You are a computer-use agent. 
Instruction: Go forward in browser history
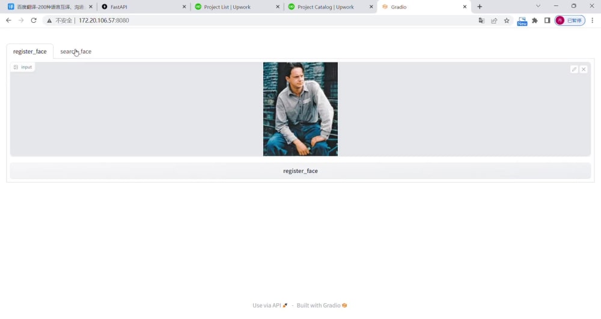[21, 20]
